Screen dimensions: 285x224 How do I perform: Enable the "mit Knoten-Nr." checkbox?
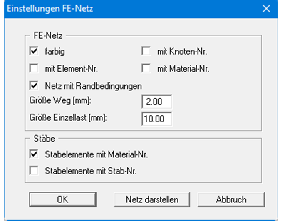click(x=146, y=52)
